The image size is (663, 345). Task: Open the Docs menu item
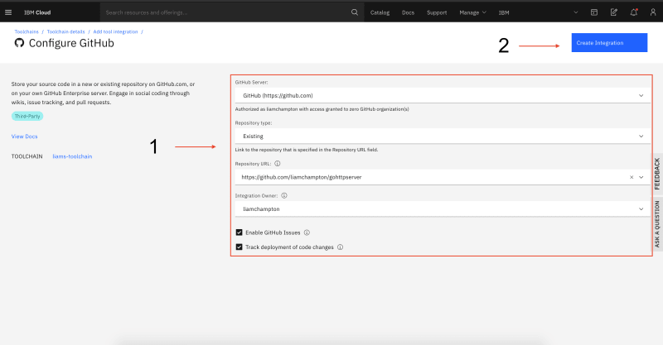click(x=408, y=12)
